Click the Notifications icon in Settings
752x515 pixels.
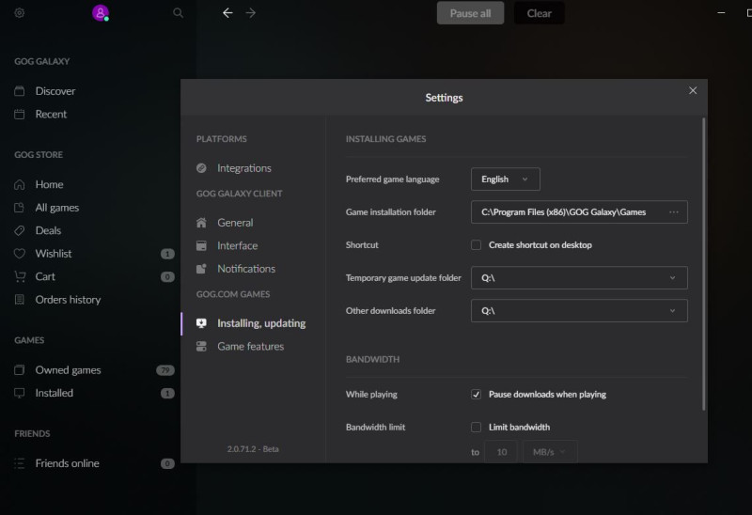coord(201,269)
